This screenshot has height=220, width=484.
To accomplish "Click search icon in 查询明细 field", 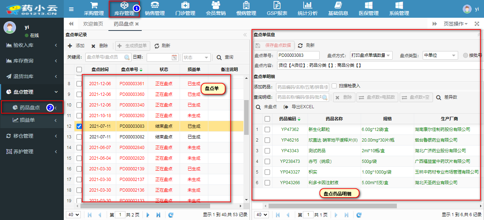I will pos(324,97).
